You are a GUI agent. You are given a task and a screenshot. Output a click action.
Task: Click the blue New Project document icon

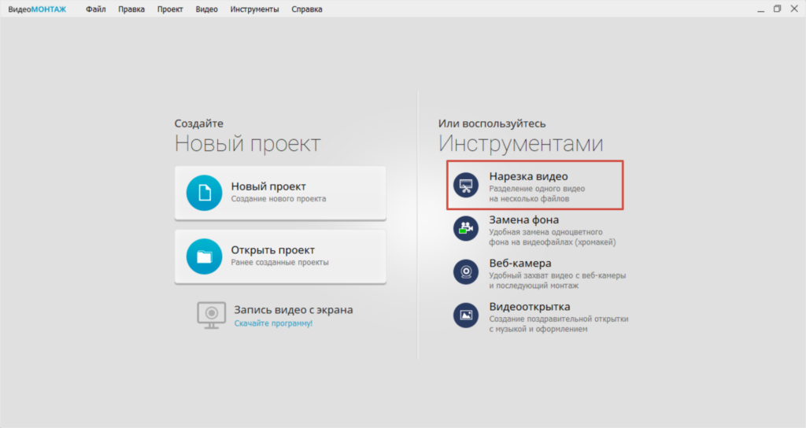click(x=204, y=193)
